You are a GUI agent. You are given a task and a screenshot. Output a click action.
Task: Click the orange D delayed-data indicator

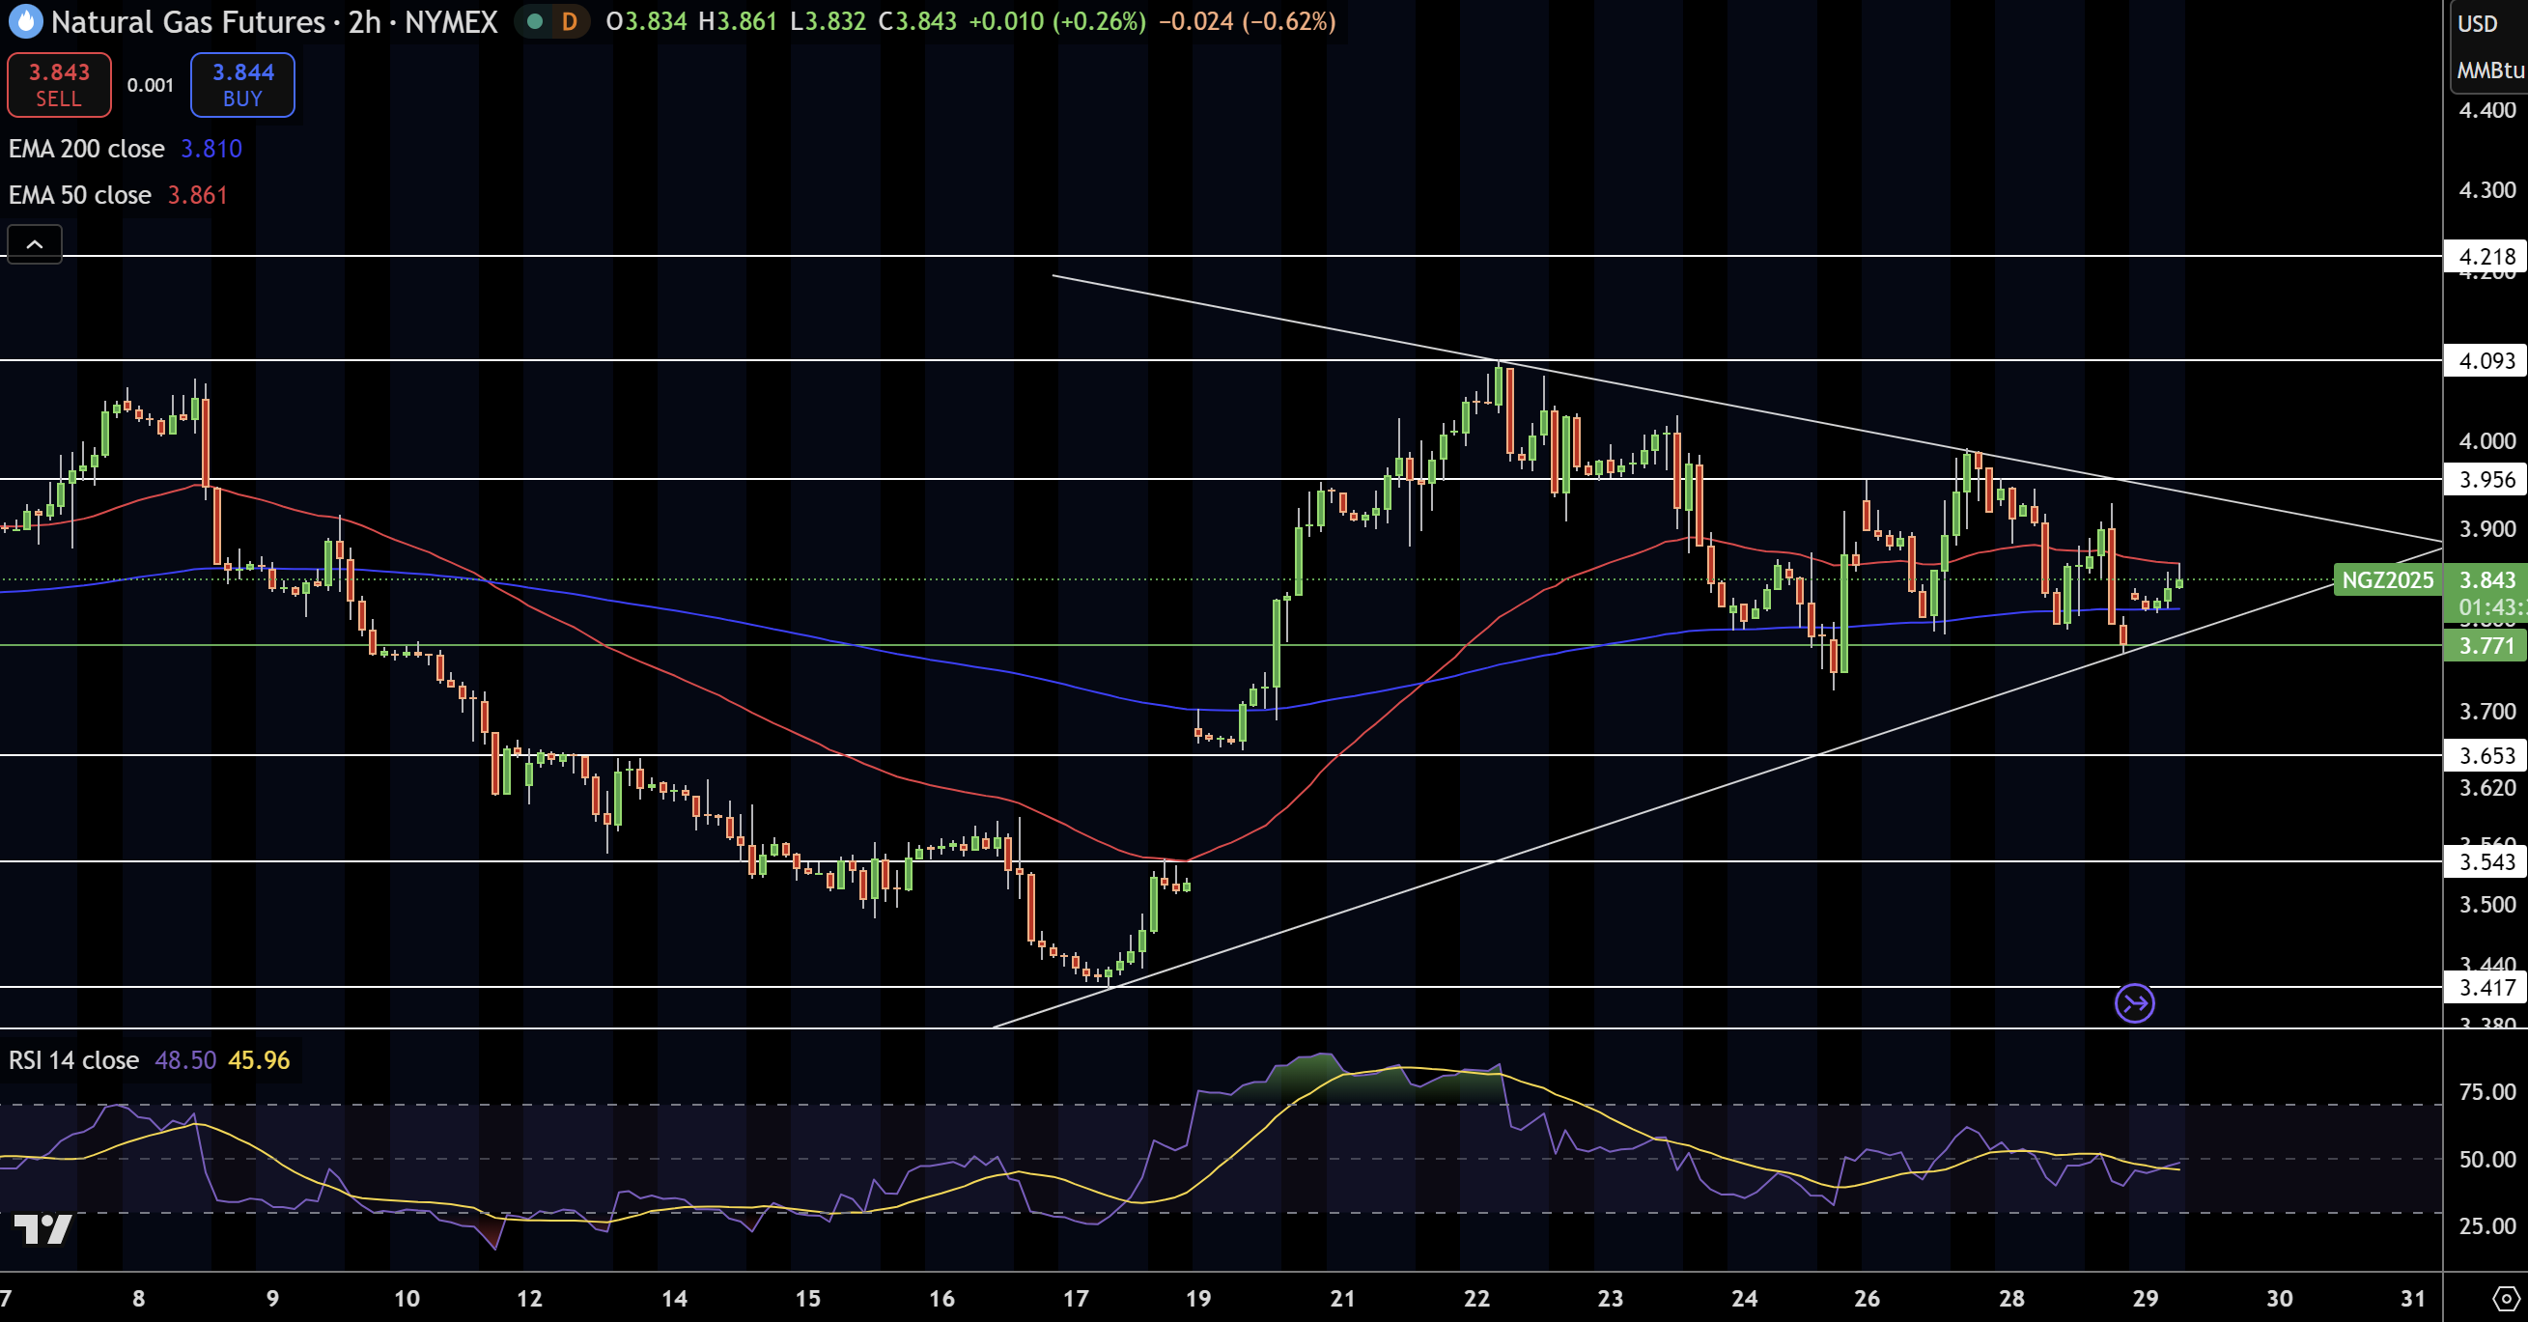(x=569, y=21)
